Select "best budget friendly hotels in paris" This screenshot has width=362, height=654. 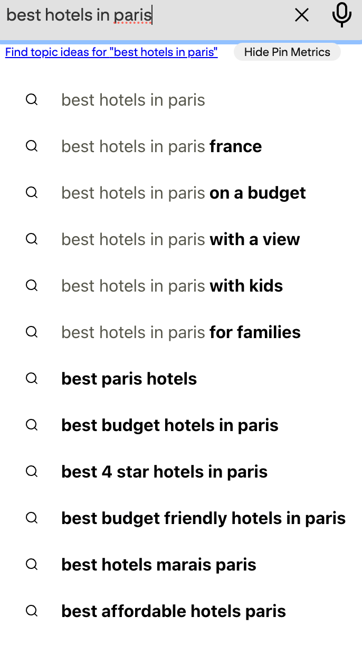[203, 518]
